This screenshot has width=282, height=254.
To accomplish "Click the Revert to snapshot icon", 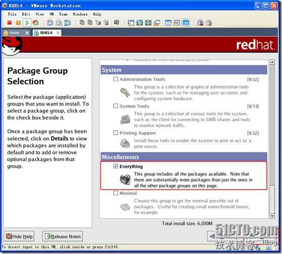I will point(59,23).
